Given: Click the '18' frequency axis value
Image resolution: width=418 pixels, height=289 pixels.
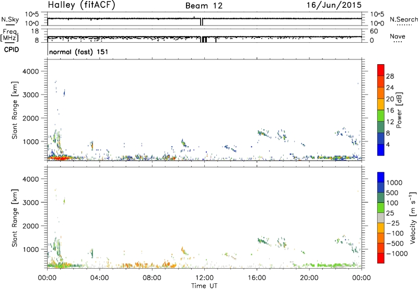Looking at the screenshot, I should (x=35, y=31).
